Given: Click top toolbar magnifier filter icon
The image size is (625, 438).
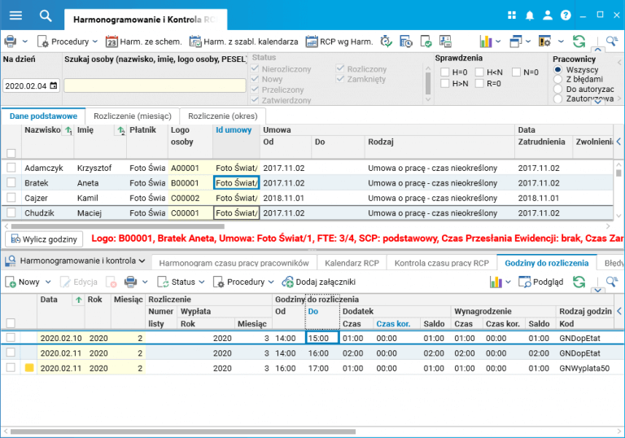Looking at the screenshot, I should coord(611,41).
